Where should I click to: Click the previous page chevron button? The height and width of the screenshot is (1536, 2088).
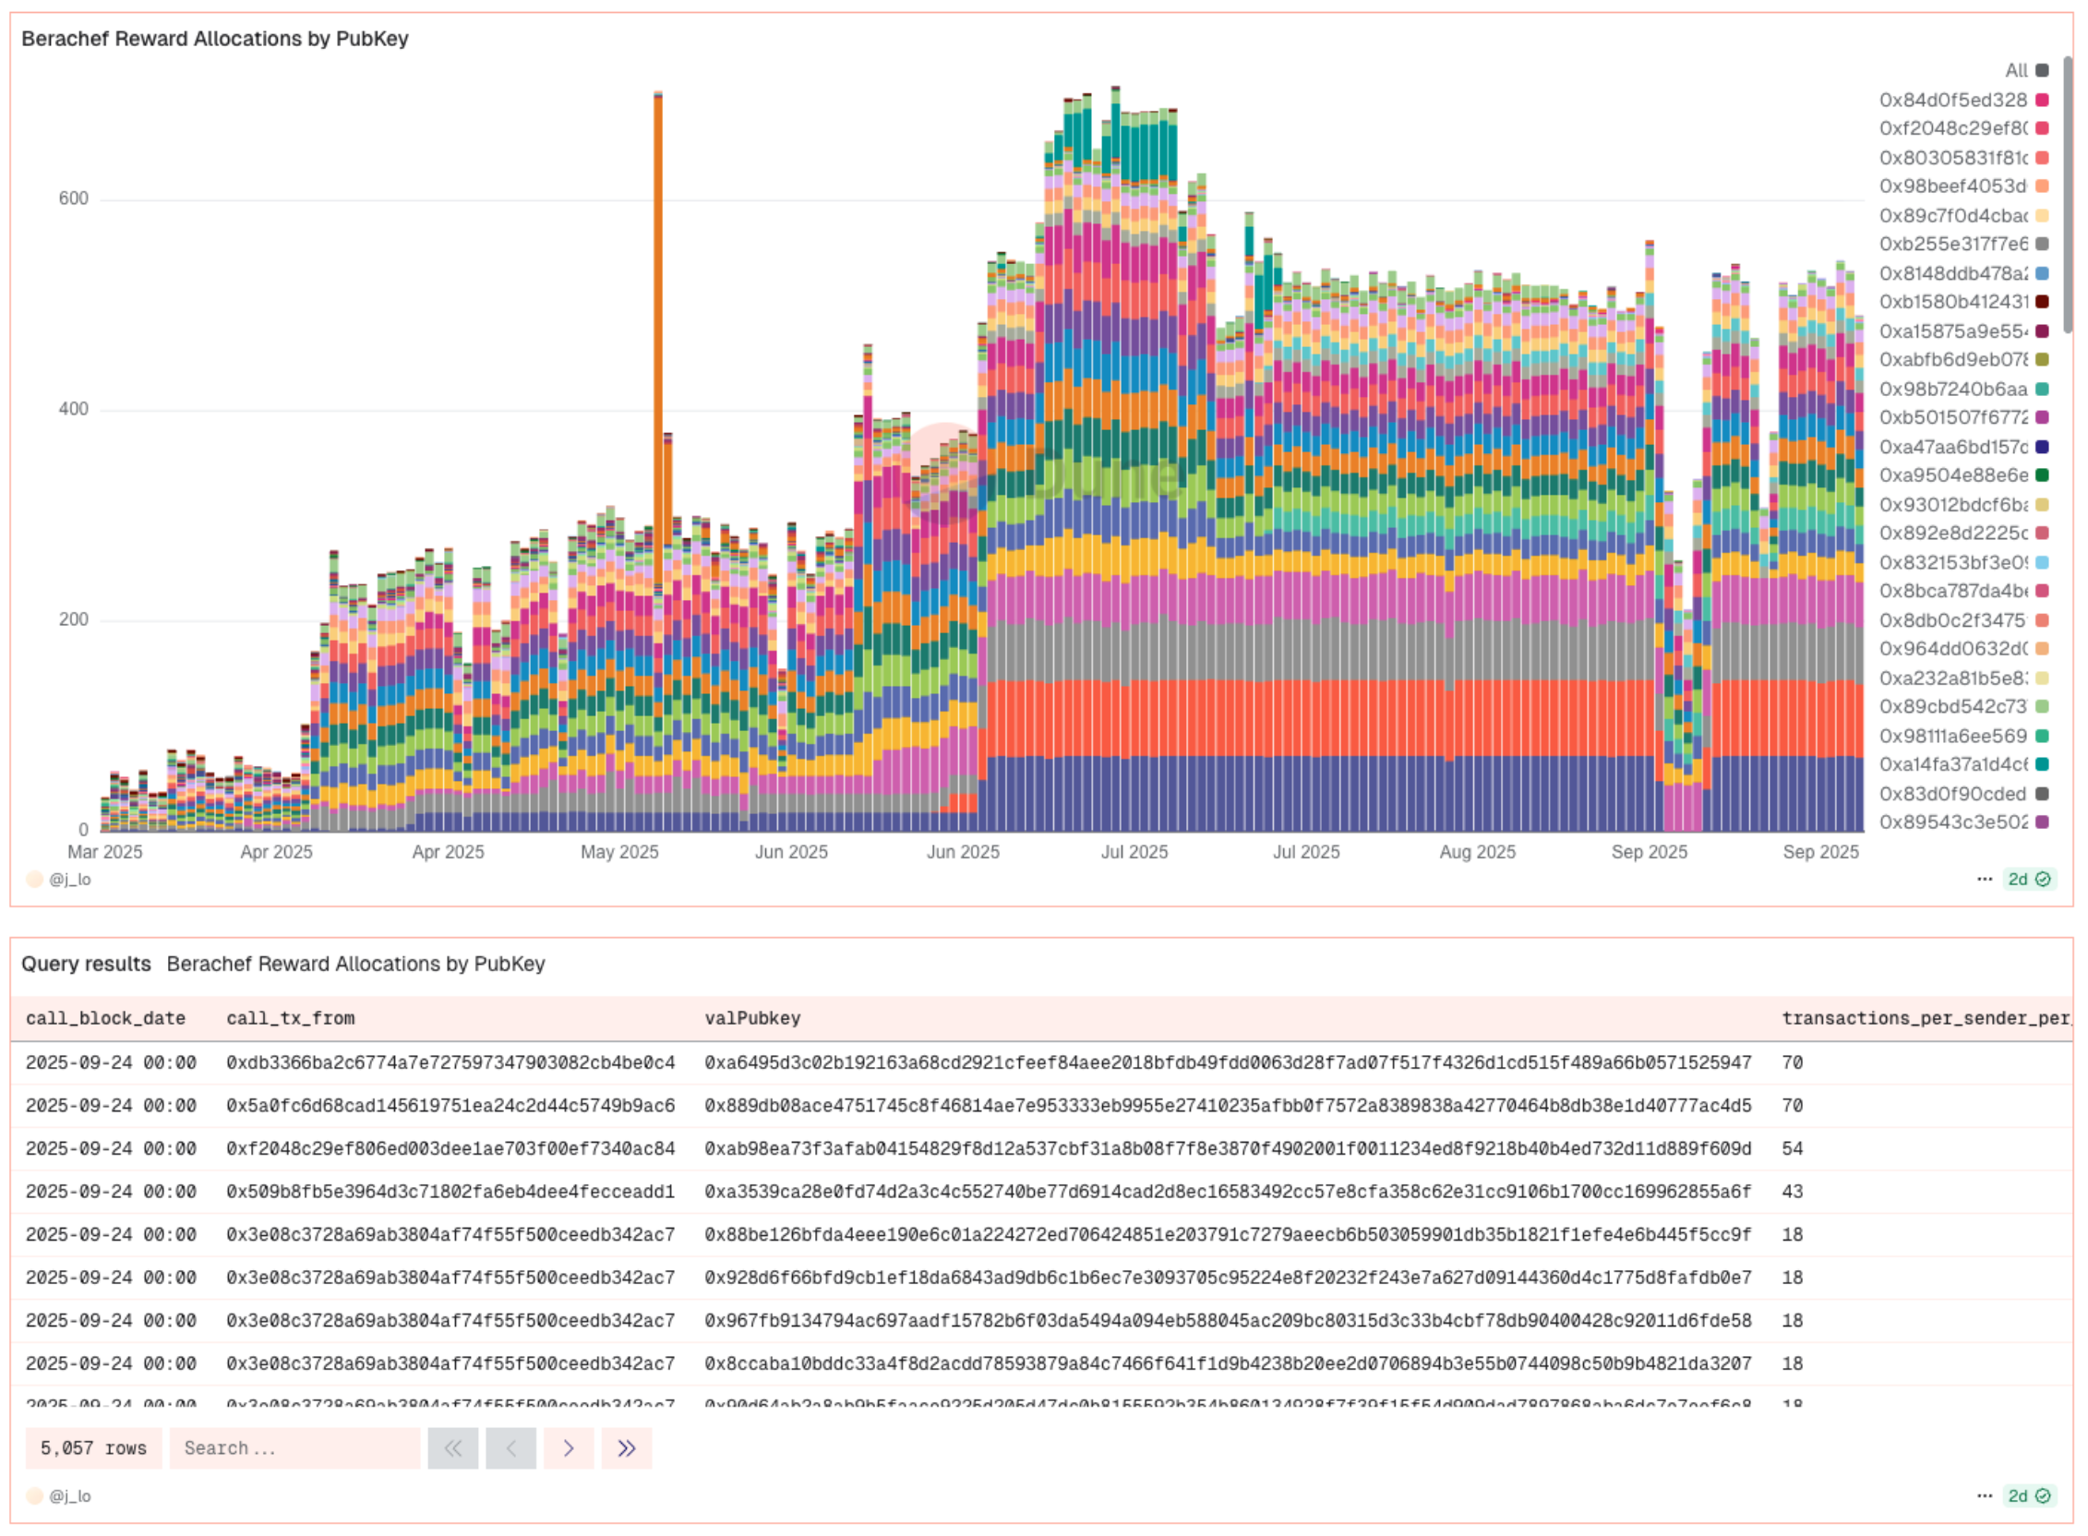pyautogui.click(x=510, y=1447)
